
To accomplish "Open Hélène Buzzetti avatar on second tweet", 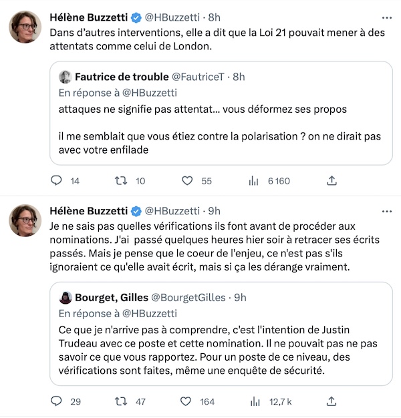I will click(x=25, y=220).
